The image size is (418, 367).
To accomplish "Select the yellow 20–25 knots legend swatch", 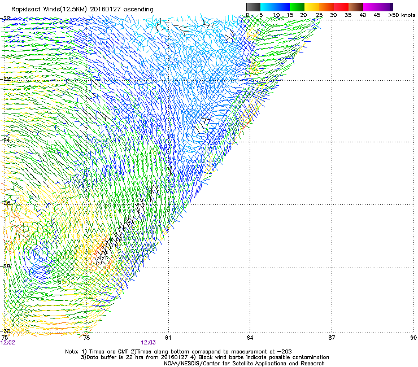I will [312, 7].
